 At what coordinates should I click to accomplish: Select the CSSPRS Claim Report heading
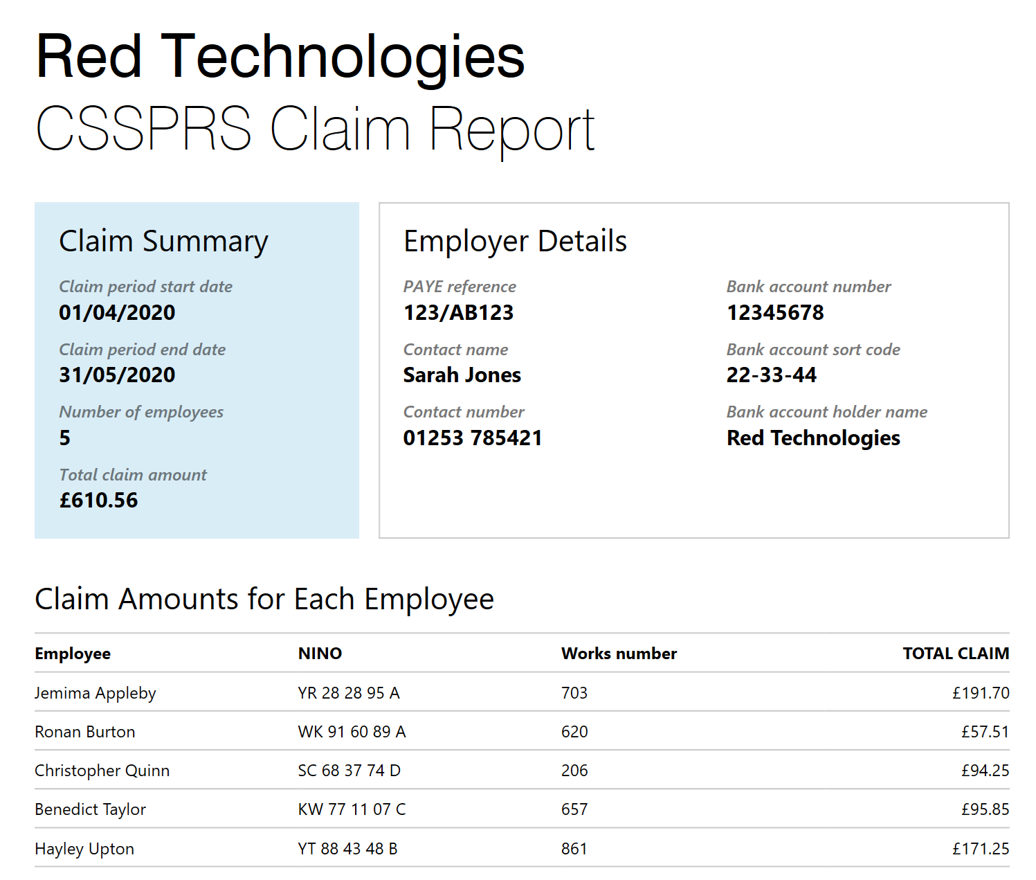315,130
